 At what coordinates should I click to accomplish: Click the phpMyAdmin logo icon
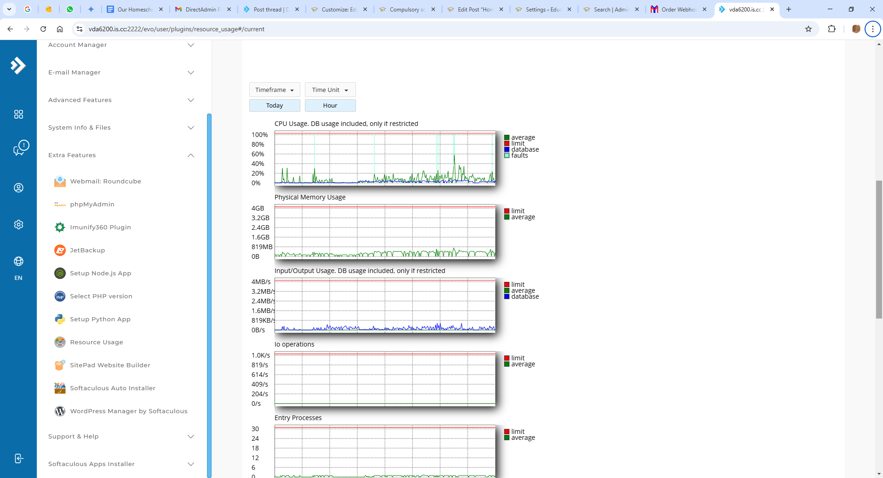tap(60, 205)
